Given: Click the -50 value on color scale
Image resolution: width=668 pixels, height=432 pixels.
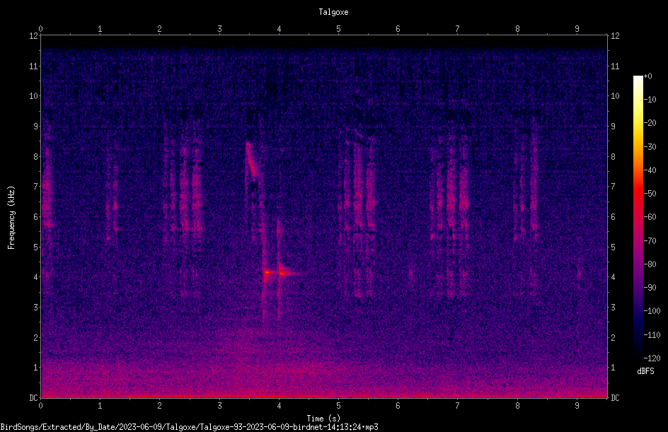Looking at the screenshot, I should [650, 193].
